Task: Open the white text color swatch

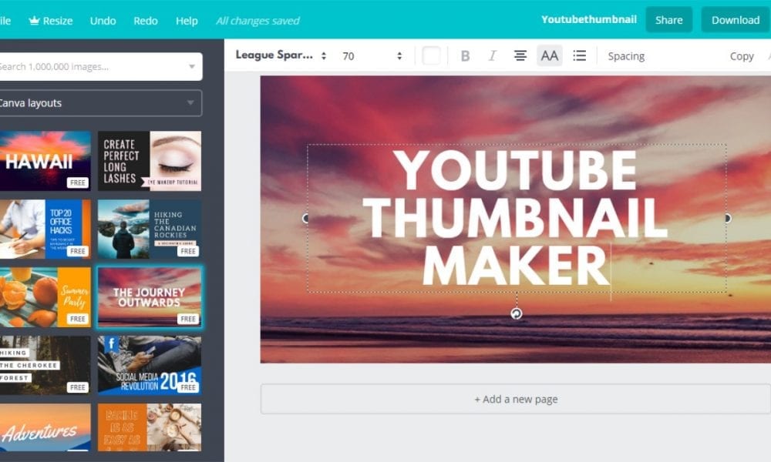Action: [432, 56]
